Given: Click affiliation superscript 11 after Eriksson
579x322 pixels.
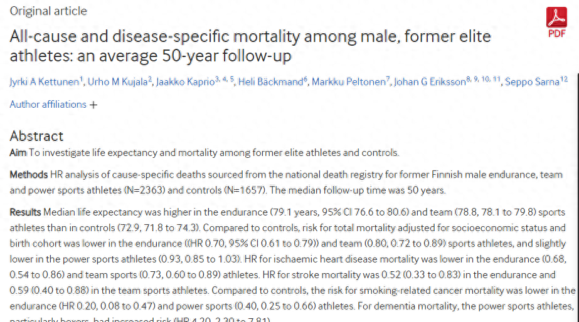Looking at the screenshot, I should 497,80.
